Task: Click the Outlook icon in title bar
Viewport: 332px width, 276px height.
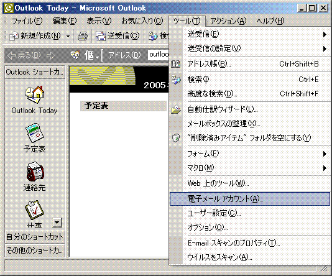Action: (x=9, y=8)
